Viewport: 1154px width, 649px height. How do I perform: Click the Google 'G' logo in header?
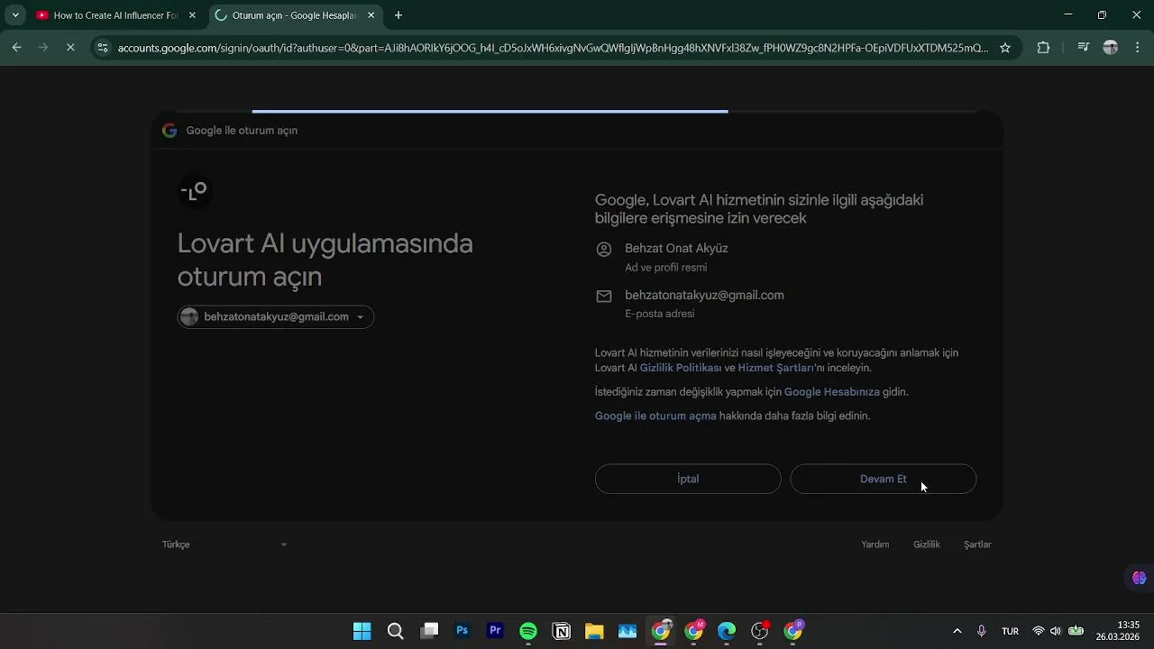(169, 131)
